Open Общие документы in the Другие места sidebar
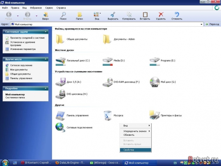Screen dimensions: 221x166 click(20, 74)
